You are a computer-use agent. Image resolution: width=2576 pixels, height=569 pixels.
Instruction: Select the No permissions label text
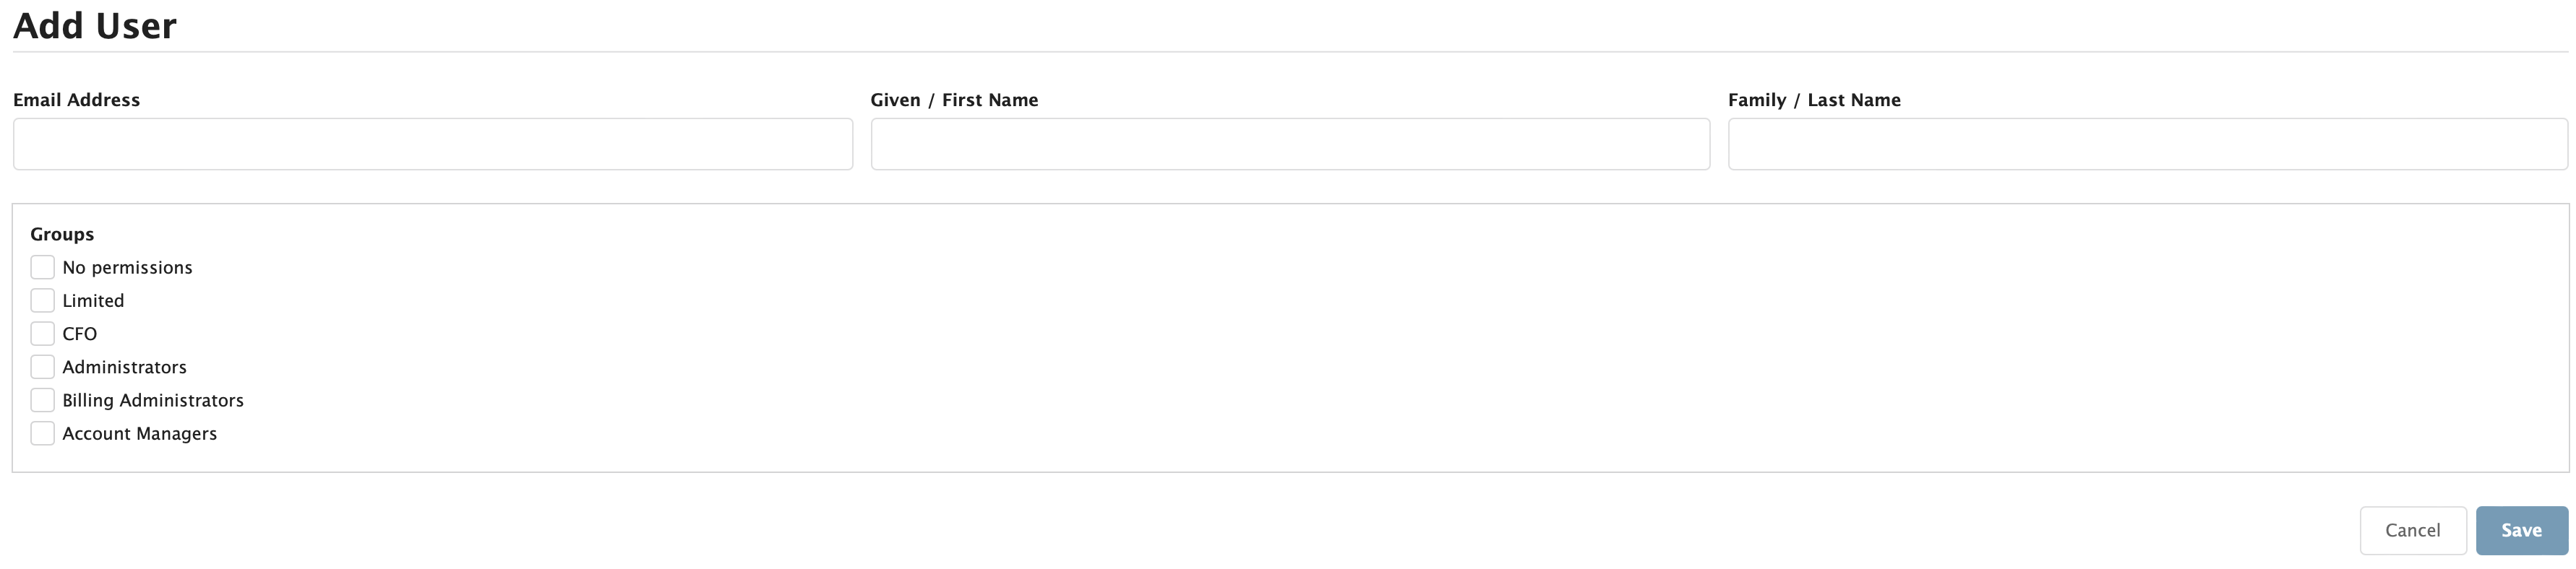pyautogui.click(x=127, y=266)
